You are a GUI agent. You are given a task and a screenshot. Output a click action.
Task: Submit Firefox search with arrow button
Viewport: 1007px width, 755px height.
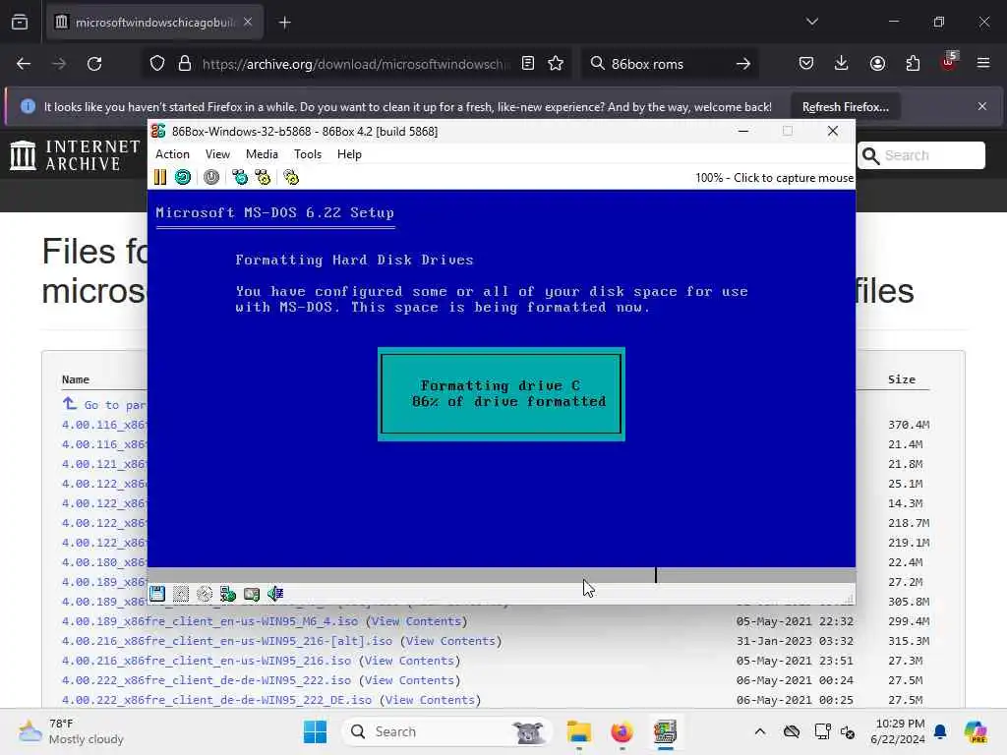coord(743,64)
